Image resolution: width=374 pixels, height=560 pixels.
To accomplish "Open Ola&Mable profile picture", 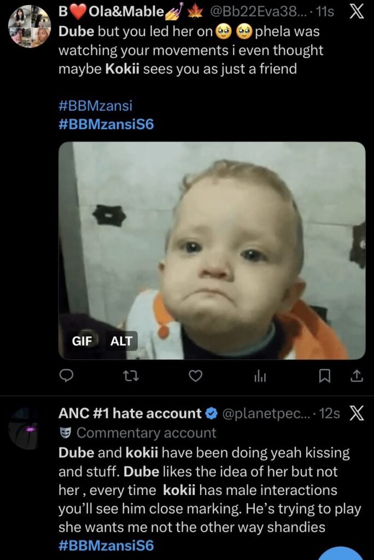I will click(x=30, y=26).
